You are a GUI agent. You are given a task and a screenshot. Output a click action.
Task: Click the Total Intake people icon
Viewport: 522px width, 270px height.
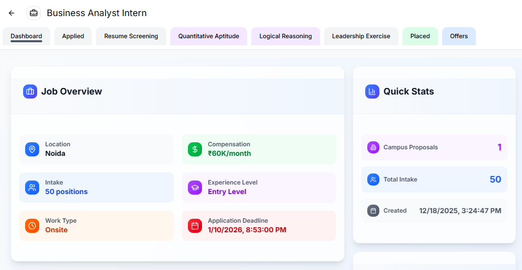[373, 179]
